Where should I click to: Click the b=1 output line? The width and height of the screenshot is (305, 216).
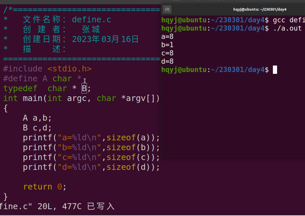pyautogui.click(x=167, y=45)
